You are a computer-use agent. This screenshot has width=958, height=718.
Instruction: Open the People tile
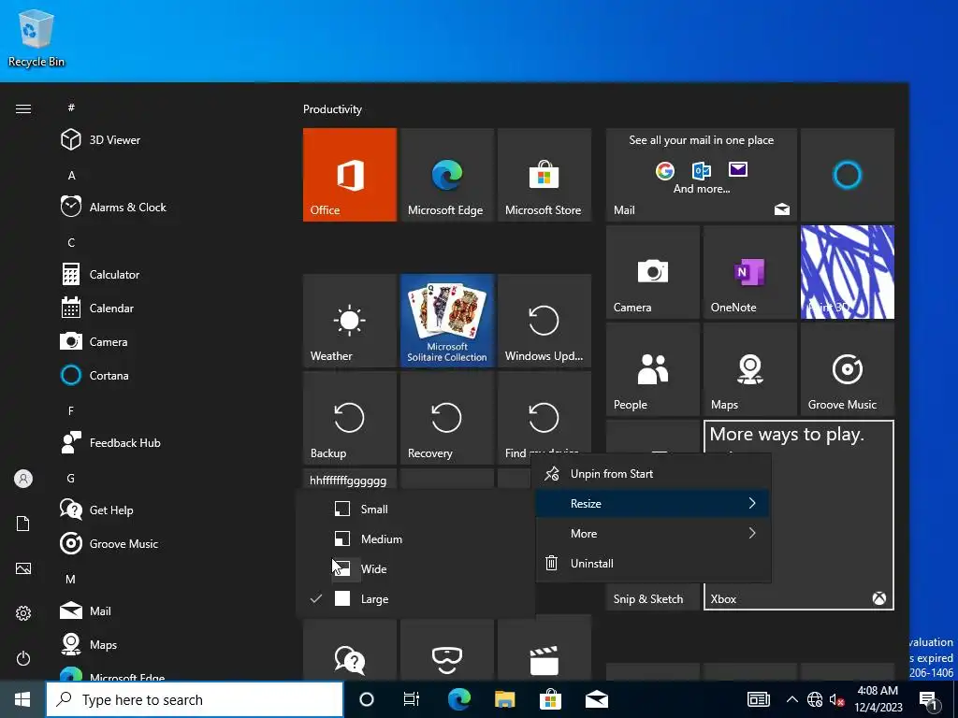652,369
